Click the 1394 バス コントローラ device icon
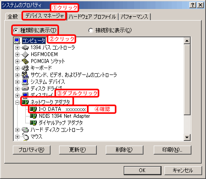Viewport: 206px width, 179px height. (25, 48)
